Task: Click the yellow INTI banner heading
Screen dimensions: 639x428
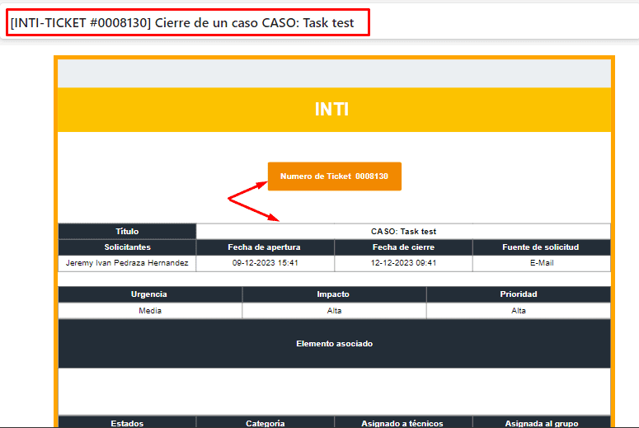Action: click(331, 109)
